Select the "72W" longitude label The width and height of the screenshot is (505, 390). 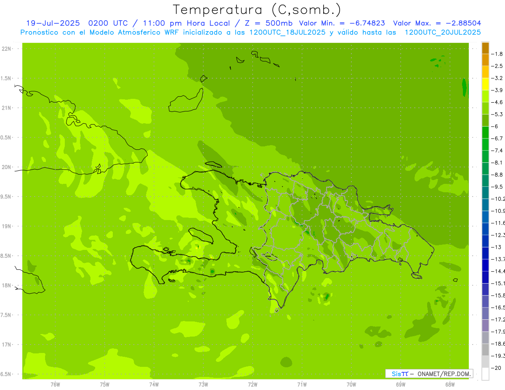click(x=252, y=385)
